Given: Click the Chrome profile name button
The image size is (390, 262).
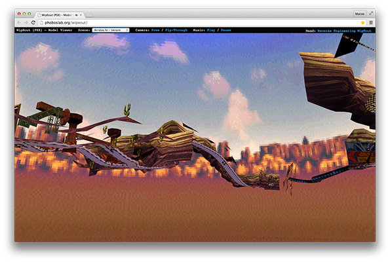Looking at the screenshot, I should 359,14.
